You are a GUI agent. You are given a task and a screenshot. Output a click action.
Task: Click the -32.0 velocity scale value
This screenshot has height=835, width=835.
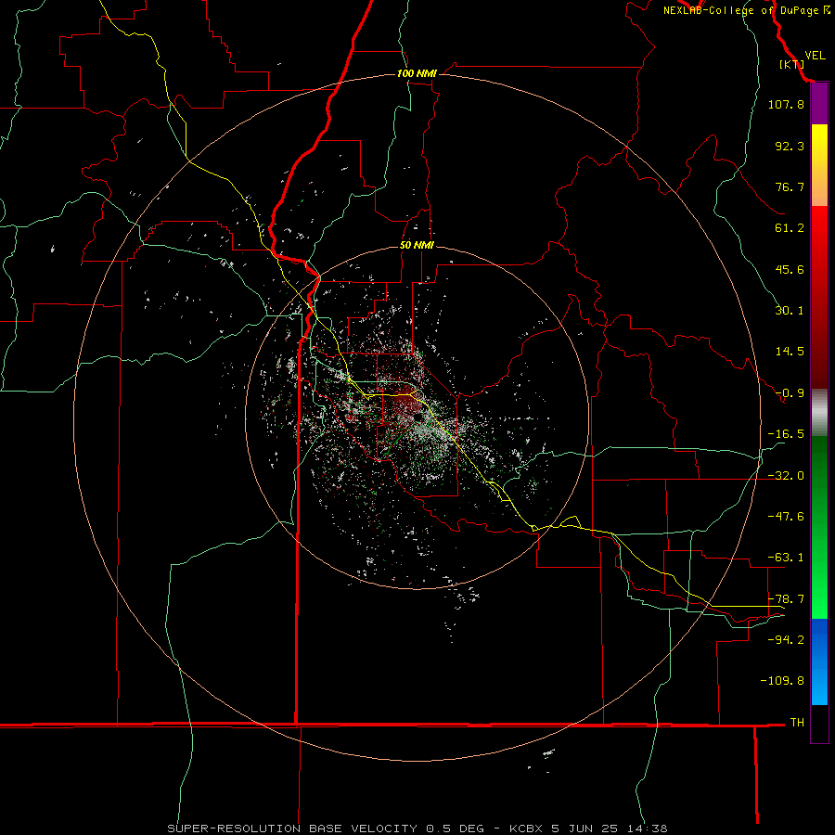pyautogui.click(x=786, y=476)
